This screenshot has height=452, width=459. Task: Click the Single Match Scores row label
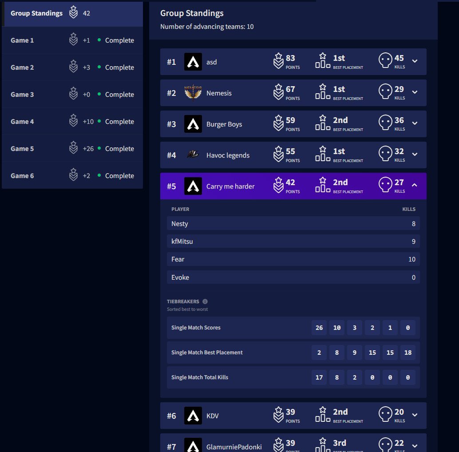coord(196,328)
